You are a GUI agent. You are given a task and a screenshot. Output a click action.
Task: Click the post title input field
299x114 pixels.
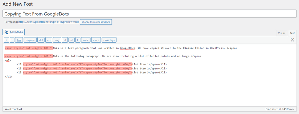click(x=149, y=14)
